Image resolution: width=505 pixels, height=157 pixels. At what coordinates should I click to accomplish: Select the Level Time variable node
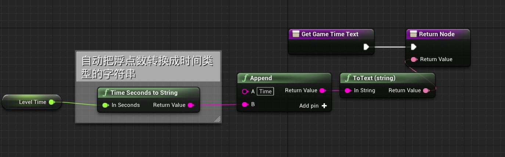pos(32,102)
